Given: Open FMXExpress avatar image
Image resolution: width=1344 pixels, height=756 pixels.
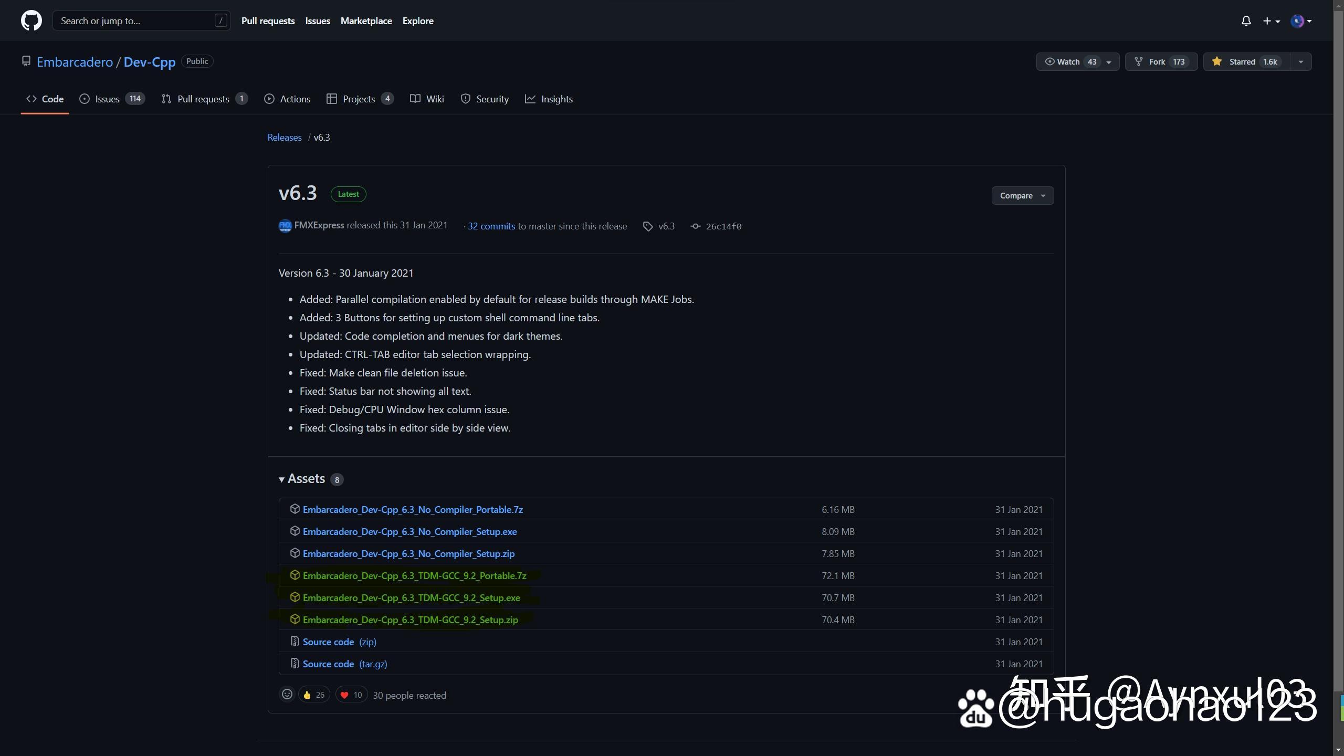Looking at the screenshot, I should 285,226.
